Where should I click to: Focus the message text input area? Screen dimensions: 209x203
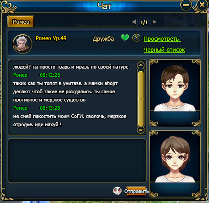77,160
